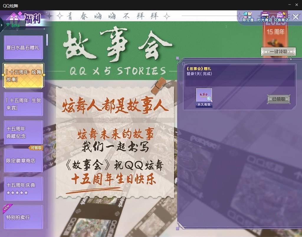Click the sidebar list scrollbar thumb
The height and width of the screenshot is (237, 302).
[x=47, y=40]
